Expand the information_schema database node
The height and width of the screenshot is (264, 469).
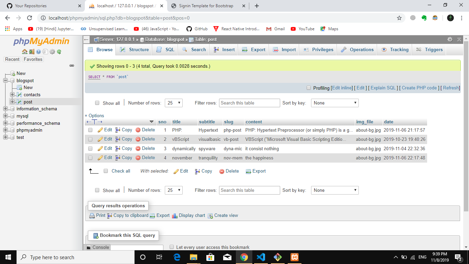[x=5, y=109]
